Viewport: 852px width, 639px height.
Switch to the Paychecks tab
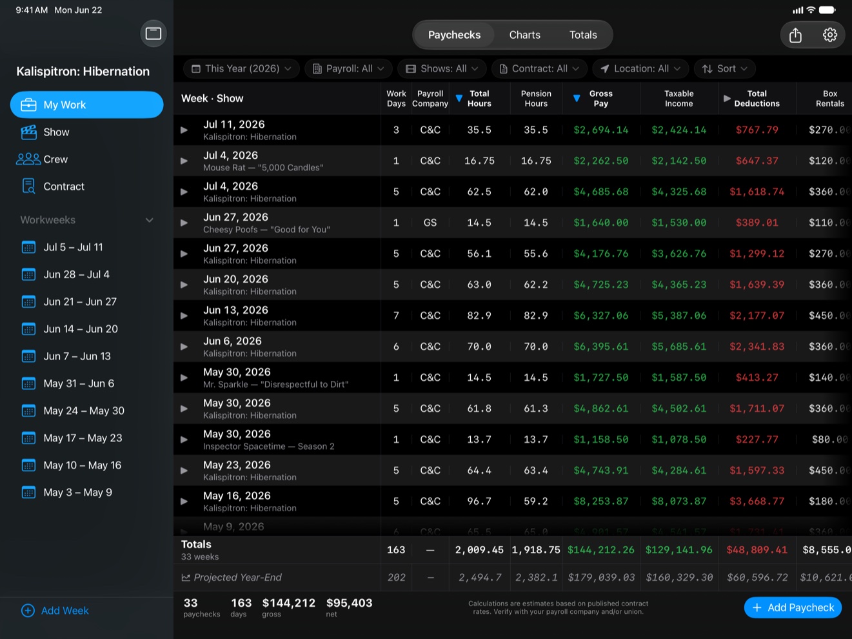454,35
